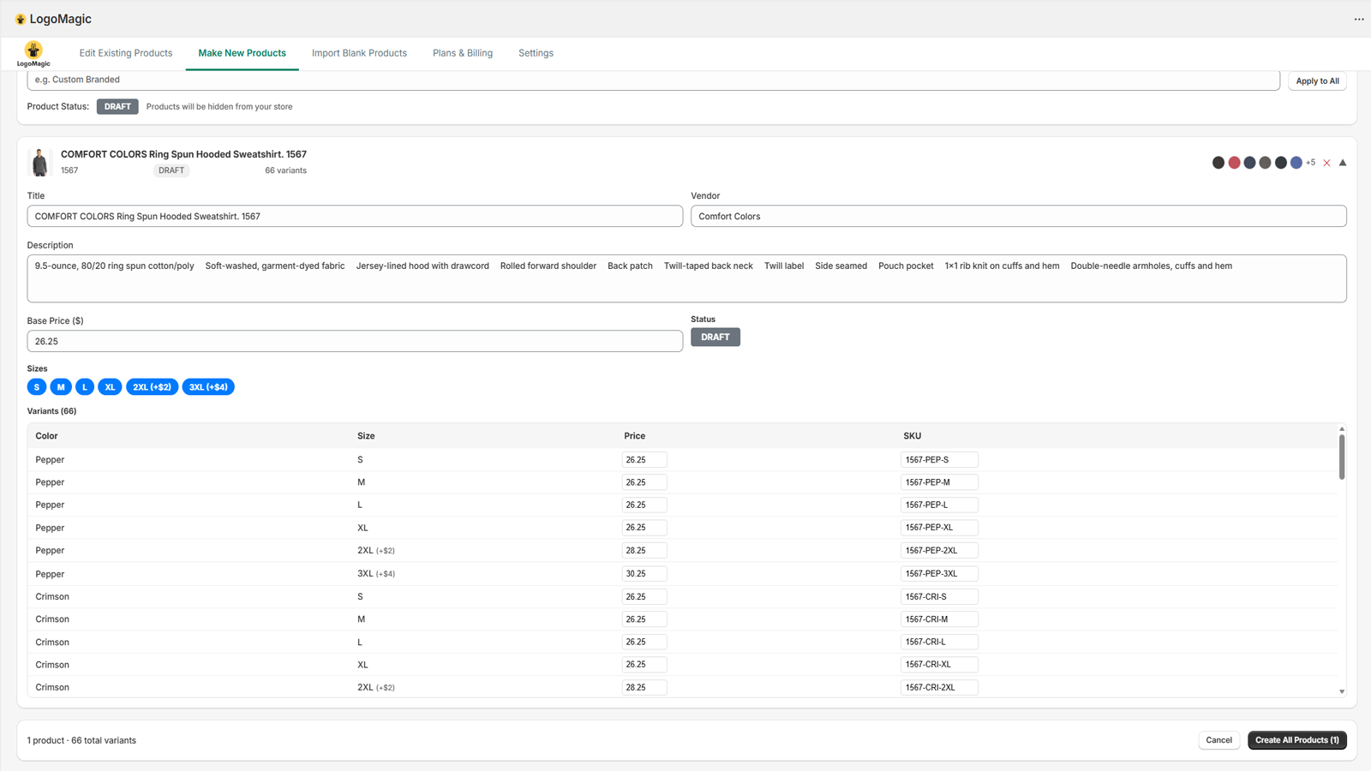Open the Plans & Billing tab
This screenshot has height=771, width=1371.
(x=463, y=52)
